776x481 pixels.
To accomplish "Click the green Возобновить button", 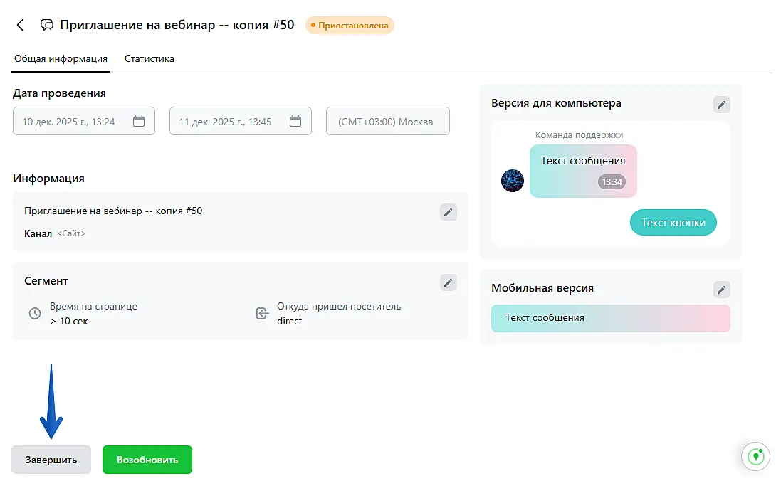I will click(147, 460).
